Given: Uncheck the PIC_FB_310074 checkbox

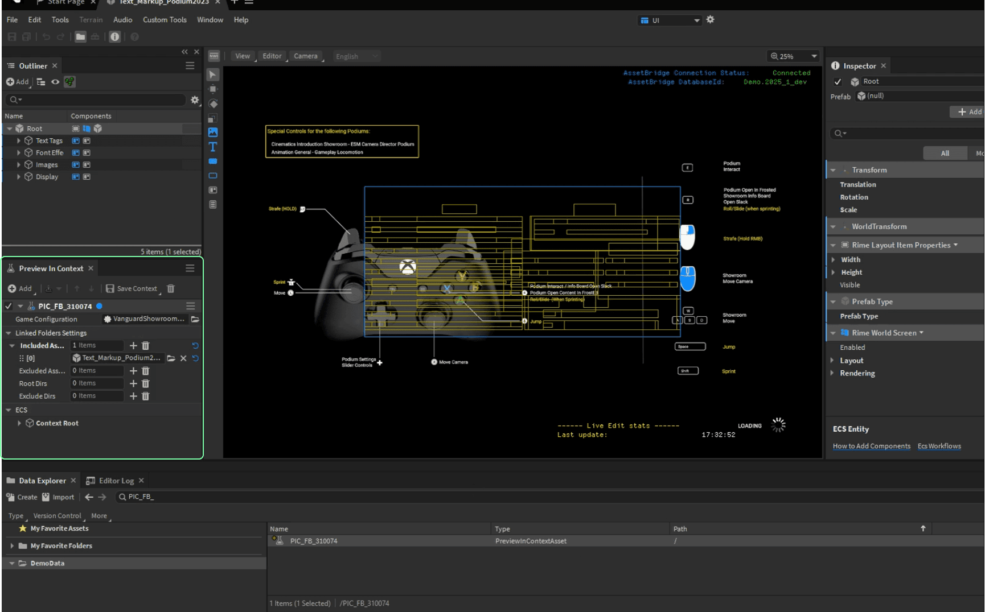Looking at the screenshot, I should 8,305.
